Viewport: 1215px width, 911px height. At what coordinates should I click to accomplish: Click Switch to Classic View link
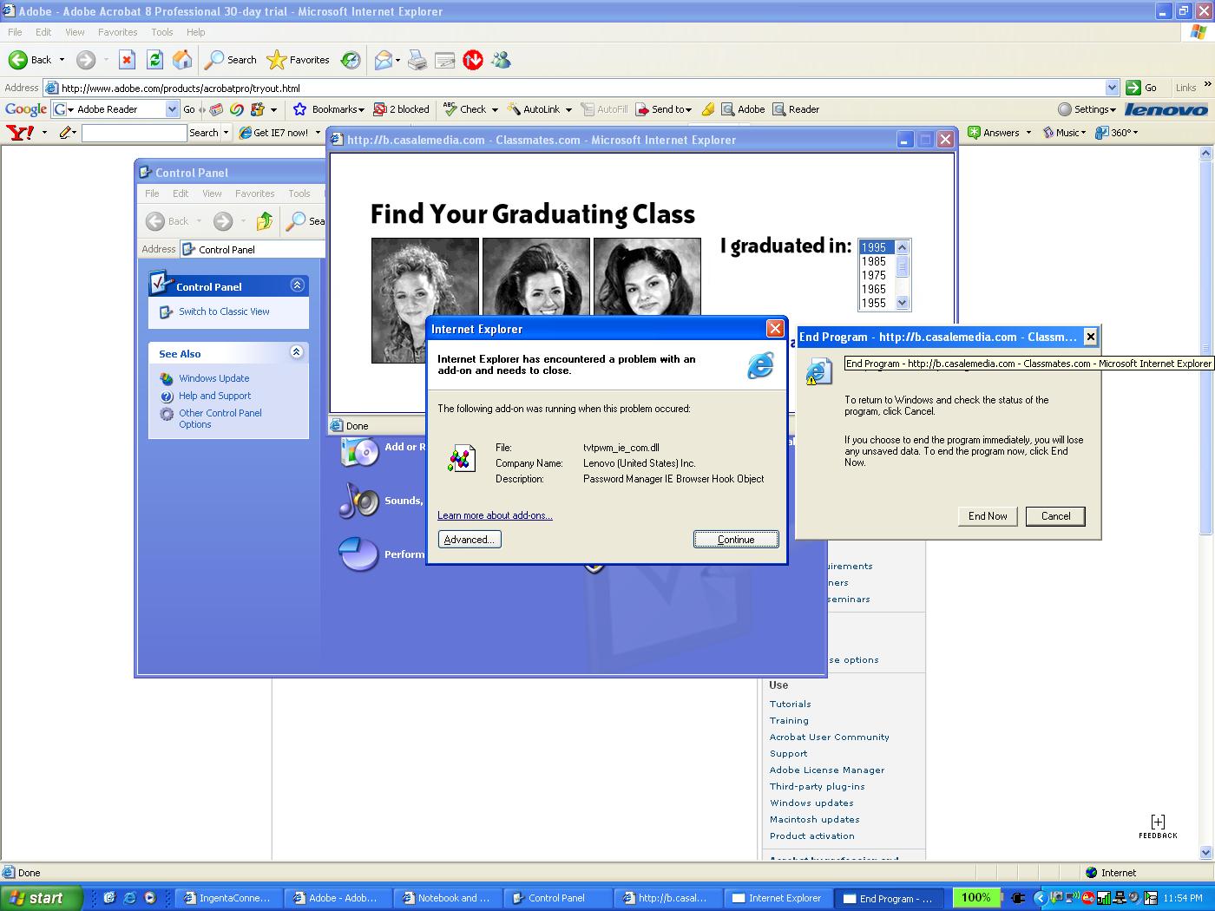click(224, 311)
